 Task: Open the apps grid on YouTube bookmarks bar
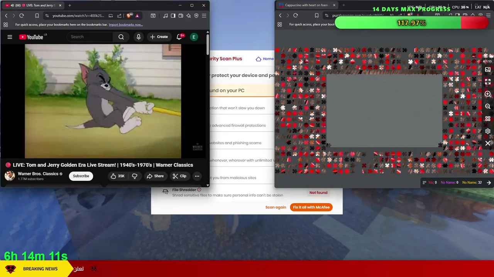[5, 25]
